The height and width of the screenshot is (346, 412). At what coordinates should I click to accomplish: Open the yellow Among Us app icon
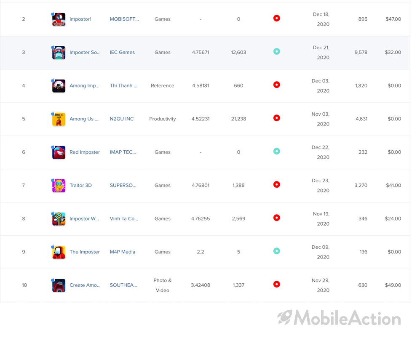click(x=59, y=119)
